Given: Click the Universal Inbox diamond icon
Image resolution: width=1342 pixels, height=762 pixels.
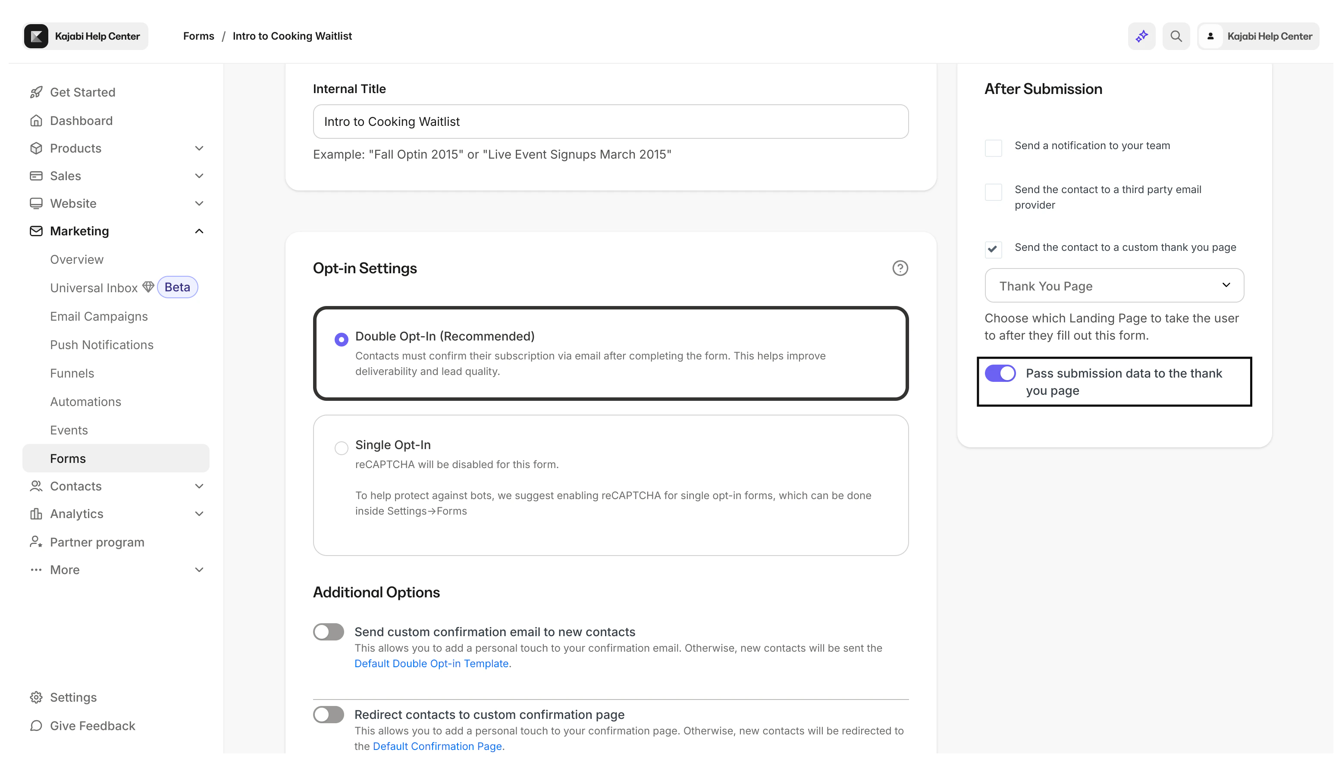Looking at the screenshot, I should pyautogui.click(x=148, y=287).
